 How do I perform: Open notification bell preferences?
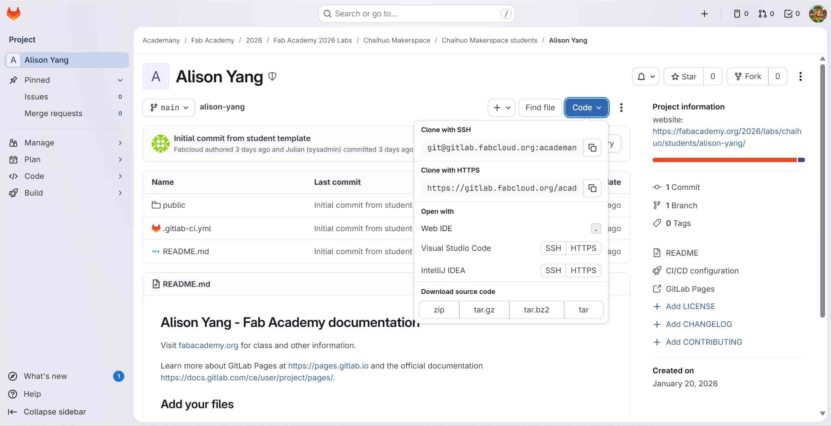click(x=645, y=76)
